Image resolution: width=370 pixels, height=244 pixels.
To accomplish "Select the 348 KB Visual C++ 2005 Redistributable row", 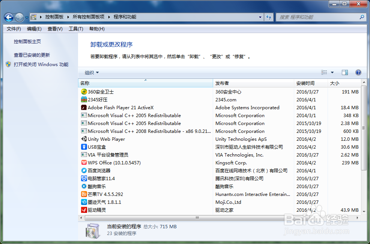I will click(220, 115).
